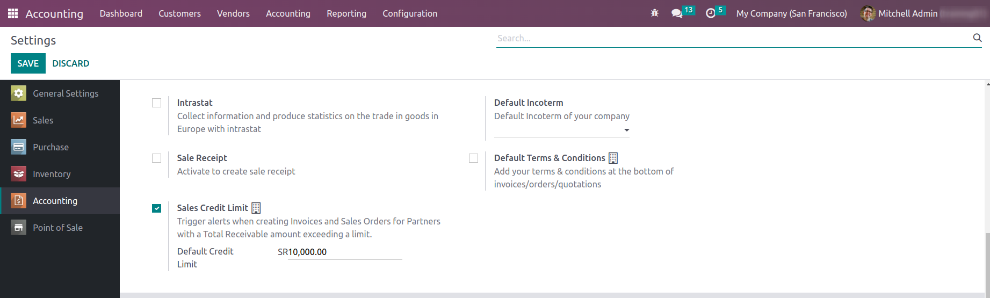This screenshot has width=990, height=298.
Task: Open My Company (San Francisco) switcher
Action: tap(791, 13)
